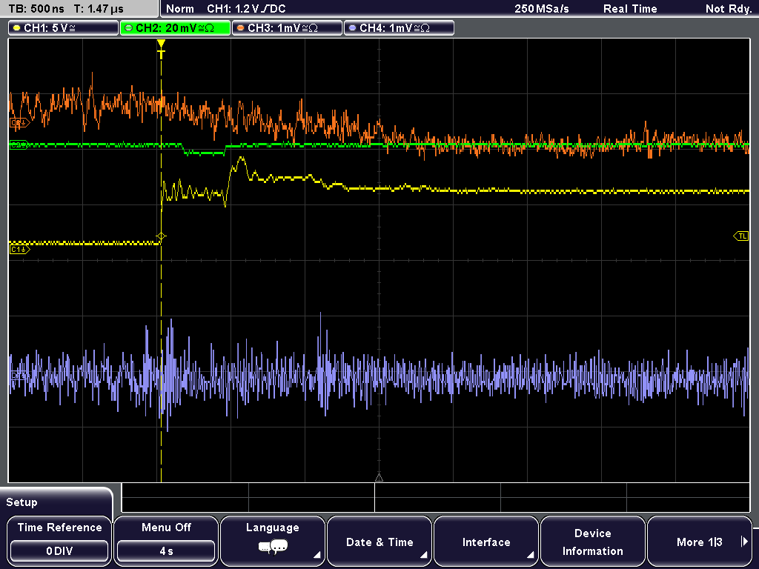Select the CH3 1 mV channel tab

tap(287, 28)
